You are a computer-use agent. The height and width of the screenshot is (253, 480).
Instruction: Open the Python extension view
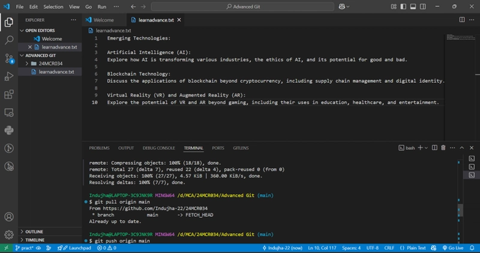9,130
